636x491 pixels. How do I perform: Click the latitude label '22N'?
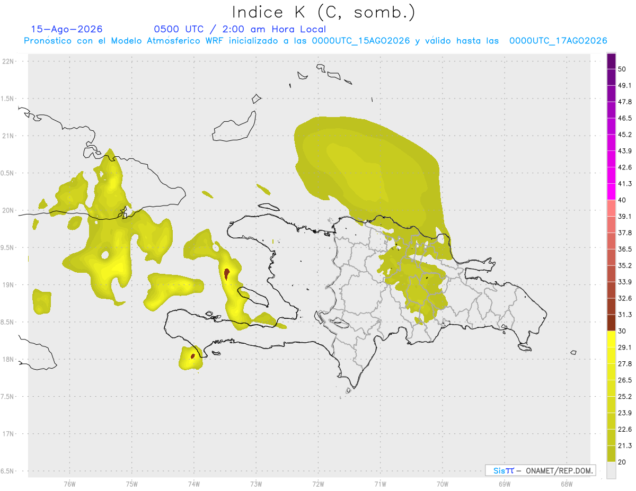8,61
